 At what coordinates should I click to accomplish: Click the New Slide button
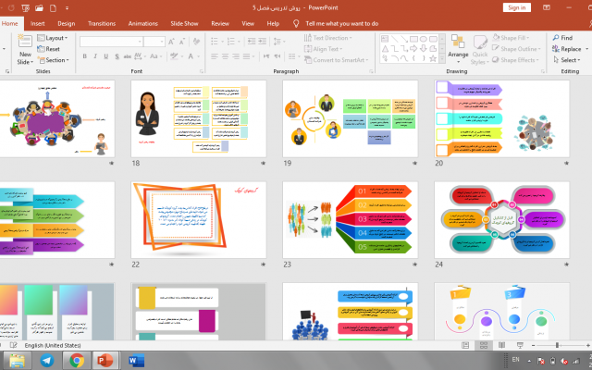tap(25, 49)
